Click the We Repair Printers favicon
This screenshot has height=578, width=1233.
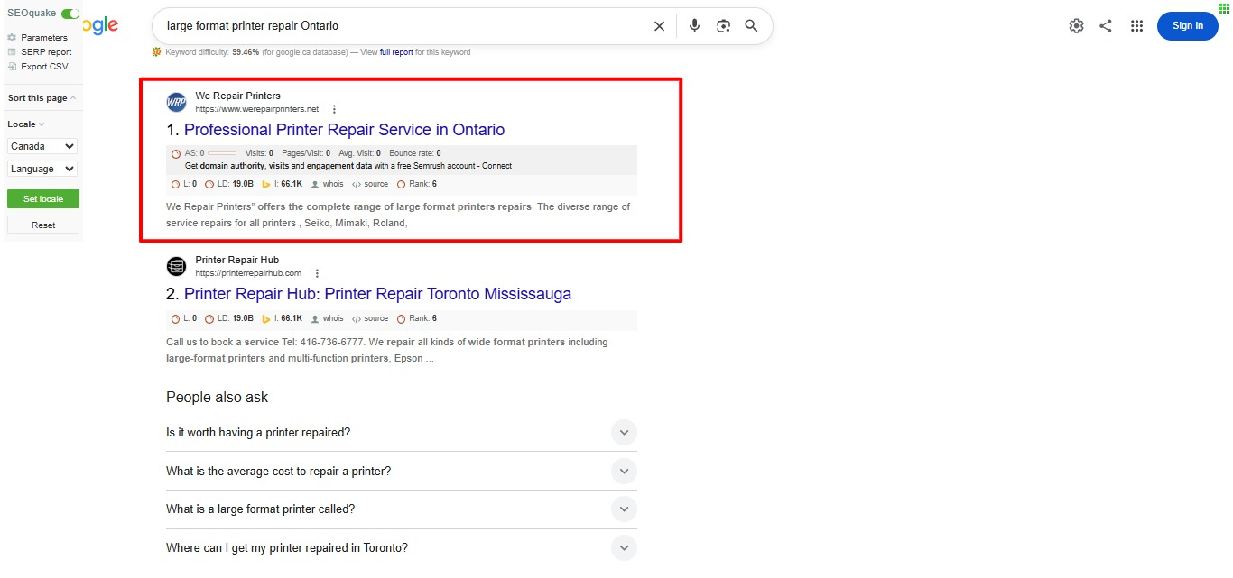coord(177,101)
